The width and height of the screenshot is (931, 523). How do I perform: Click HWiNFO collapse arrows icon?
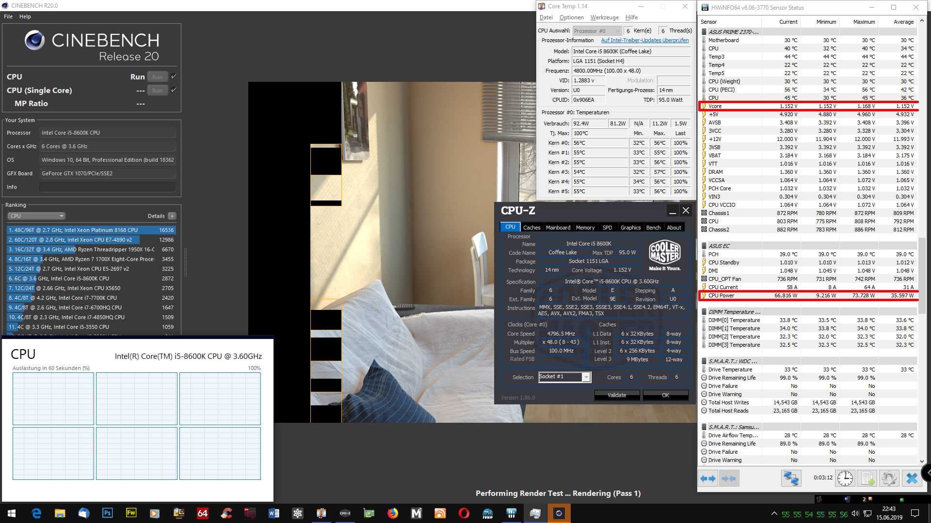point(729,478)
